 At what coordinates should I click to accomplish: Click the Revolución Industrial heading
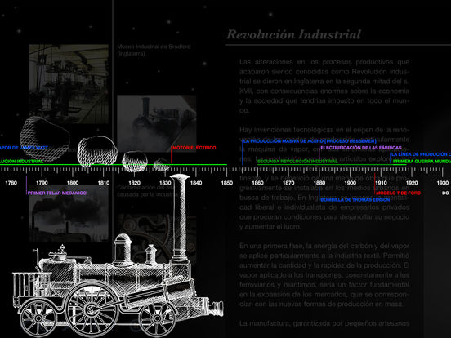(293, 34)
